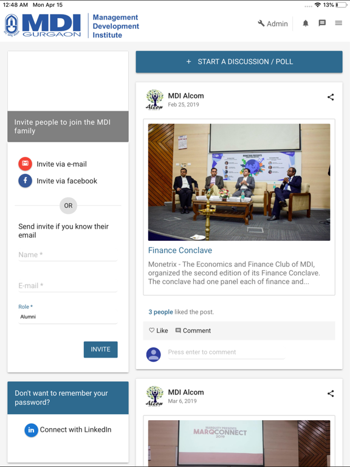
Task: Click the Facebook invite icon
Action: (26, 181)
